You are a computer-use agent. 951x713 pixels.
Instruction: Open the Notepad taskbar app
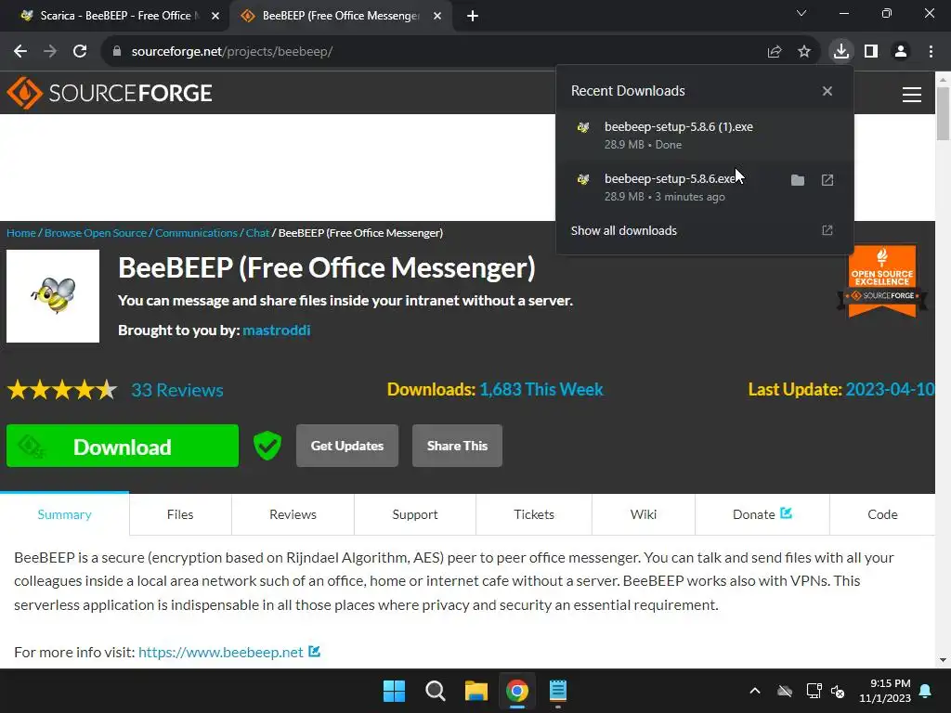(558, 691)
